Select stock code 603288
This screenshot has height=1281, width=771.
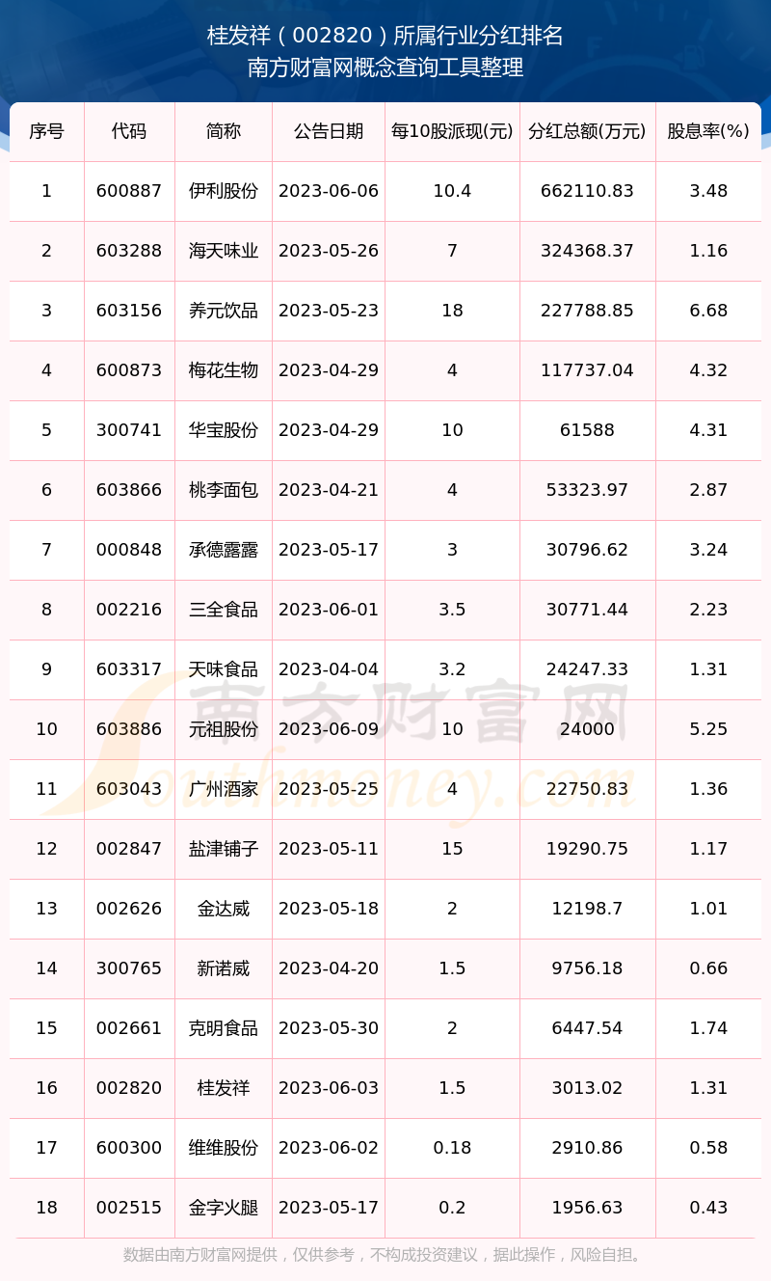(129, 251)
